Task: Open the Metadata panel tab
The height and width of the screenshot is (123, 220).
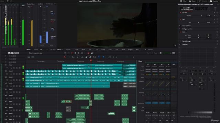Action: (x=203, y=1)
